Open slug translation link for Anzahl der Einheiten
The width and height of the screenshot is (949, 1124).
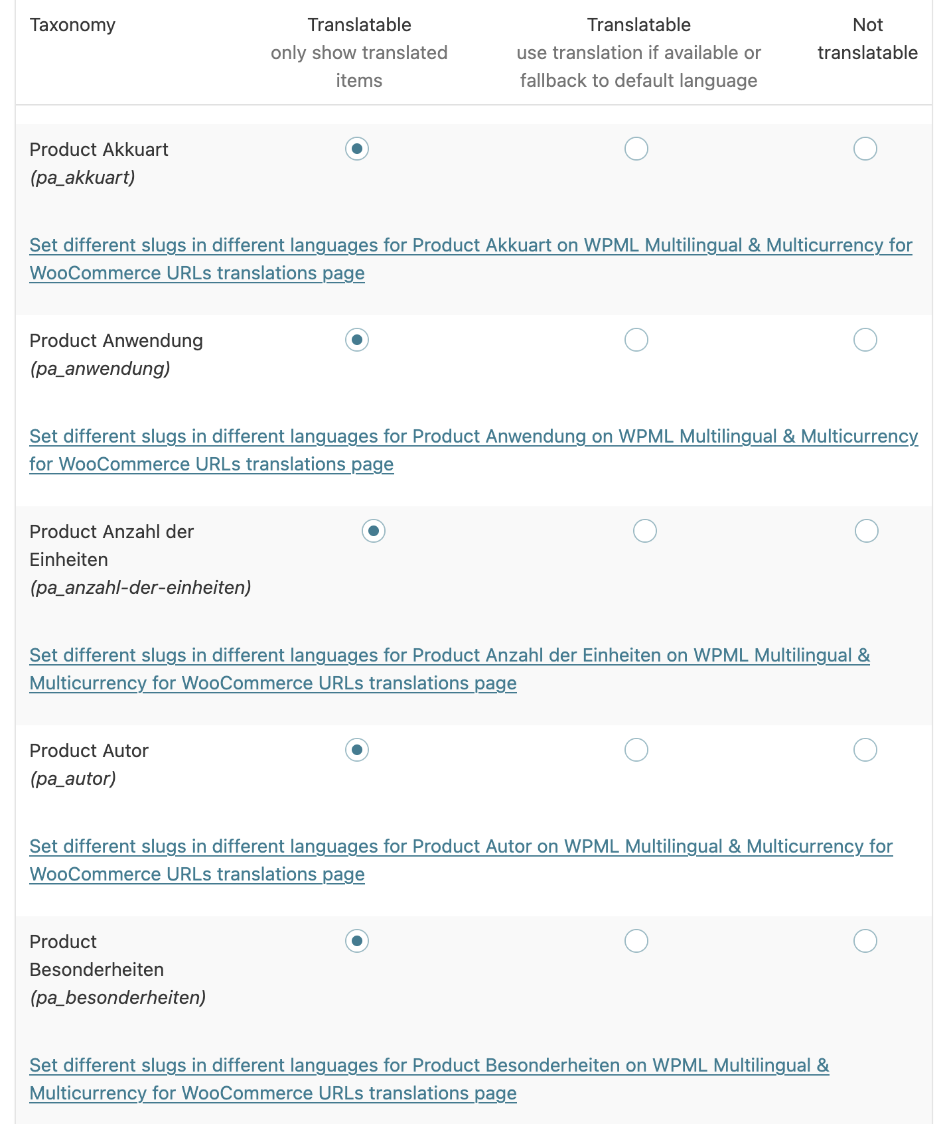pyautogui.click(x=449, y=656)
